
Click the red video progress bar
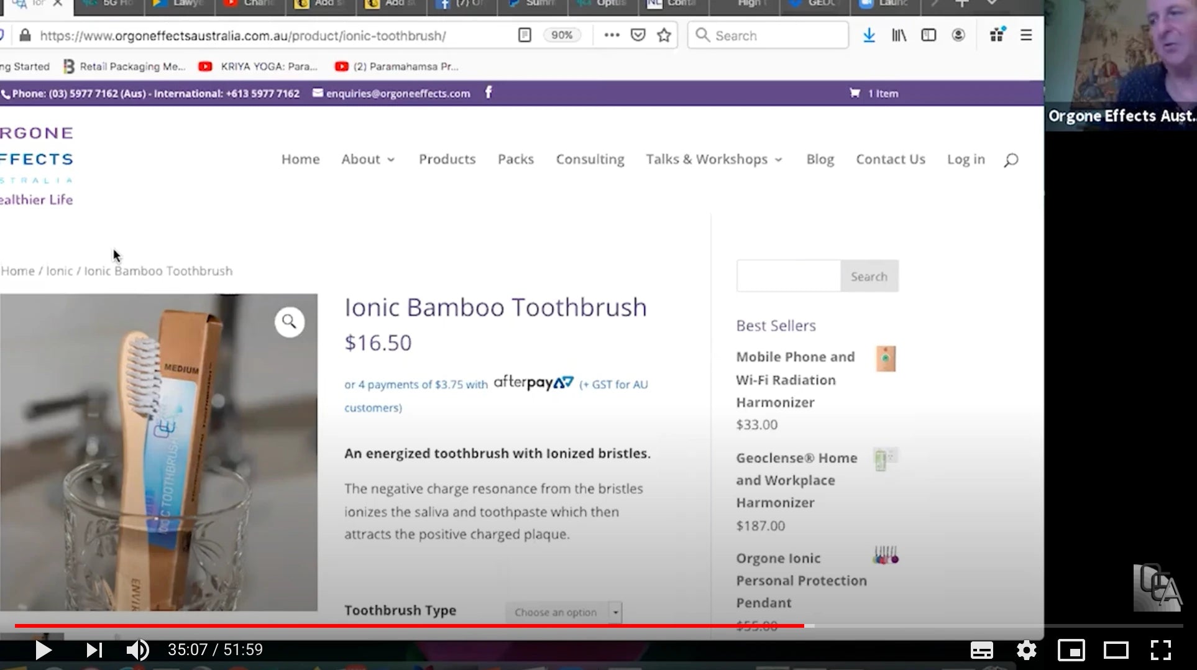pos(410,626)
